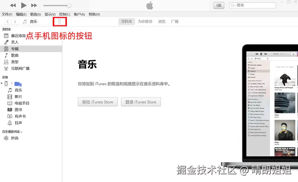Screen dimensions: 298x182
Task: Open device 影片 film icon
Action: (x=10, y=97)
